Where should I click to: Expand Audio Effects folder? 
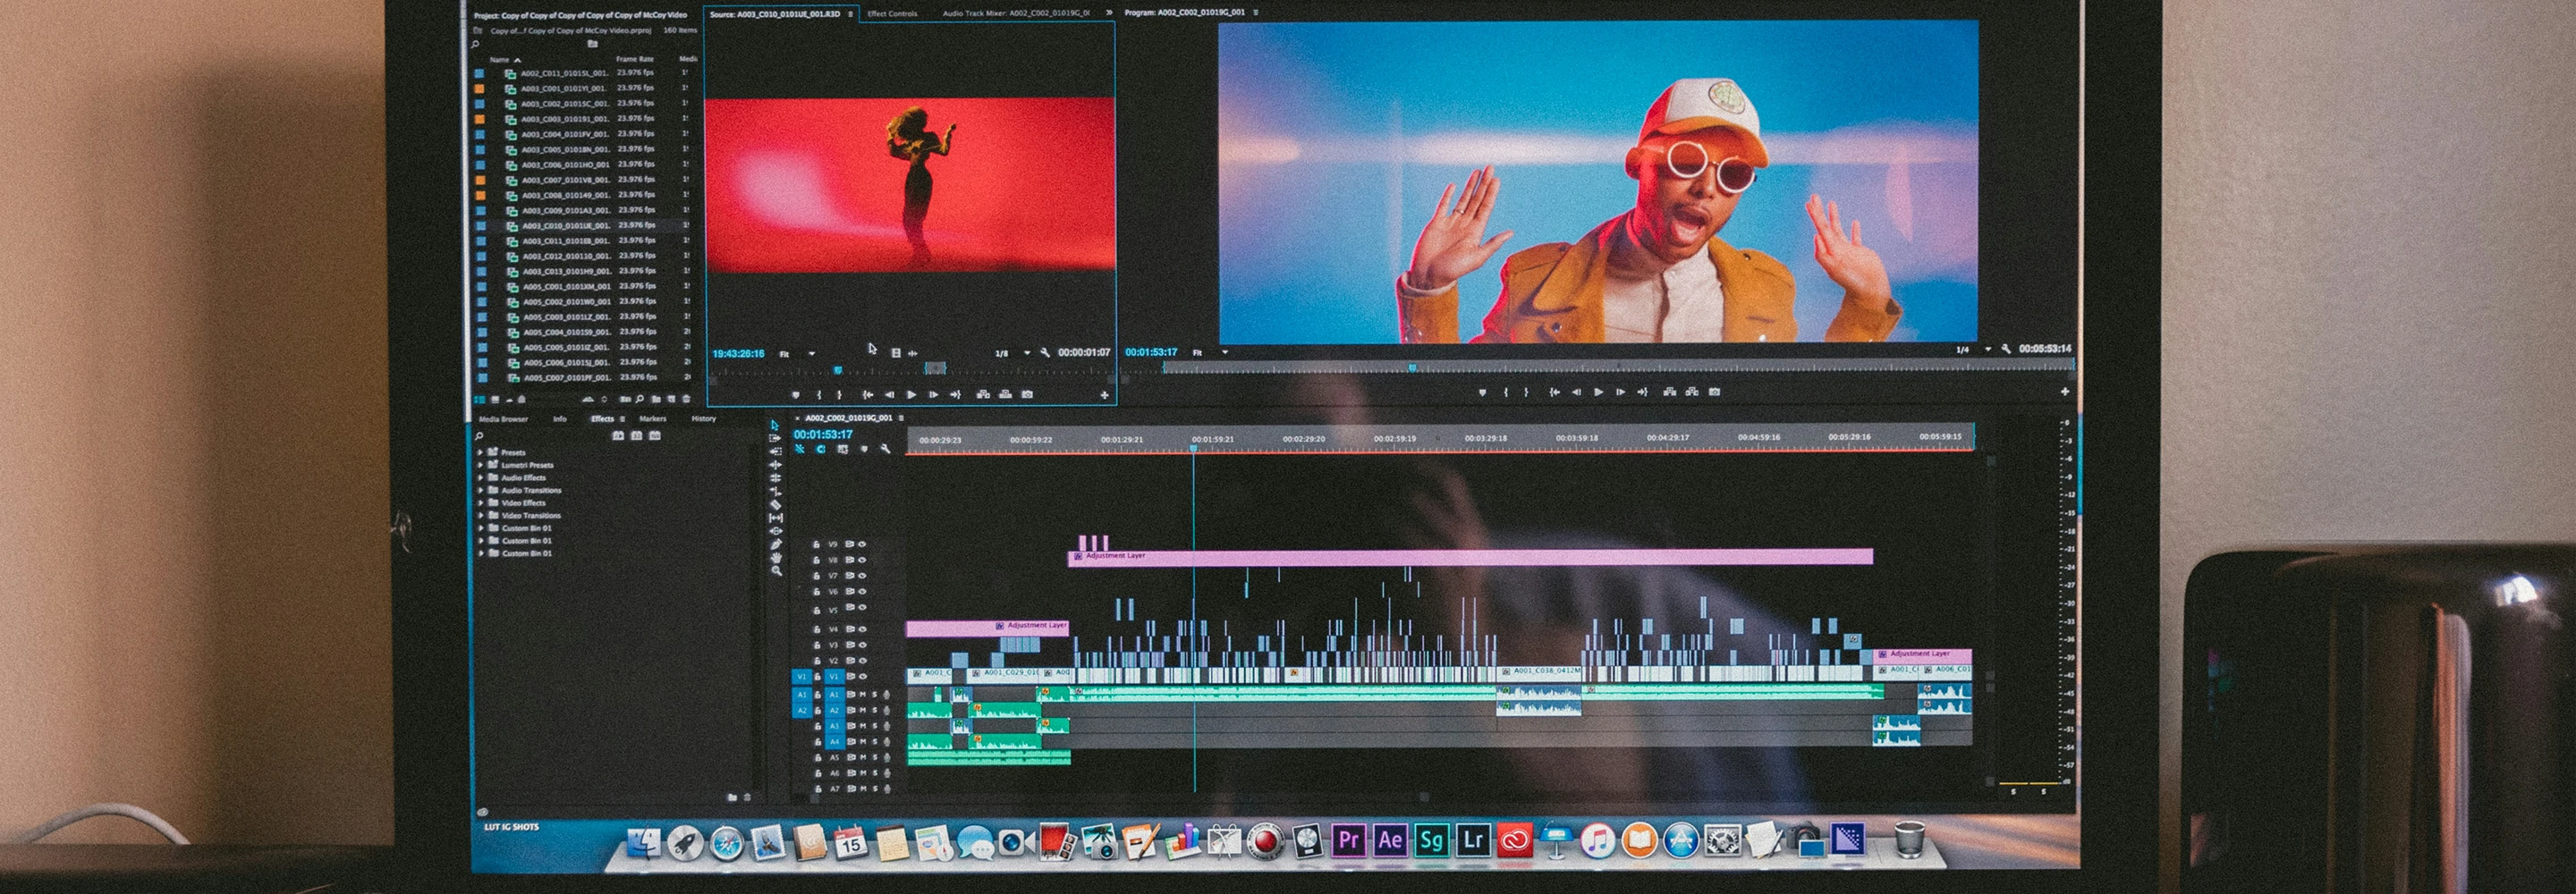[480, 478]
